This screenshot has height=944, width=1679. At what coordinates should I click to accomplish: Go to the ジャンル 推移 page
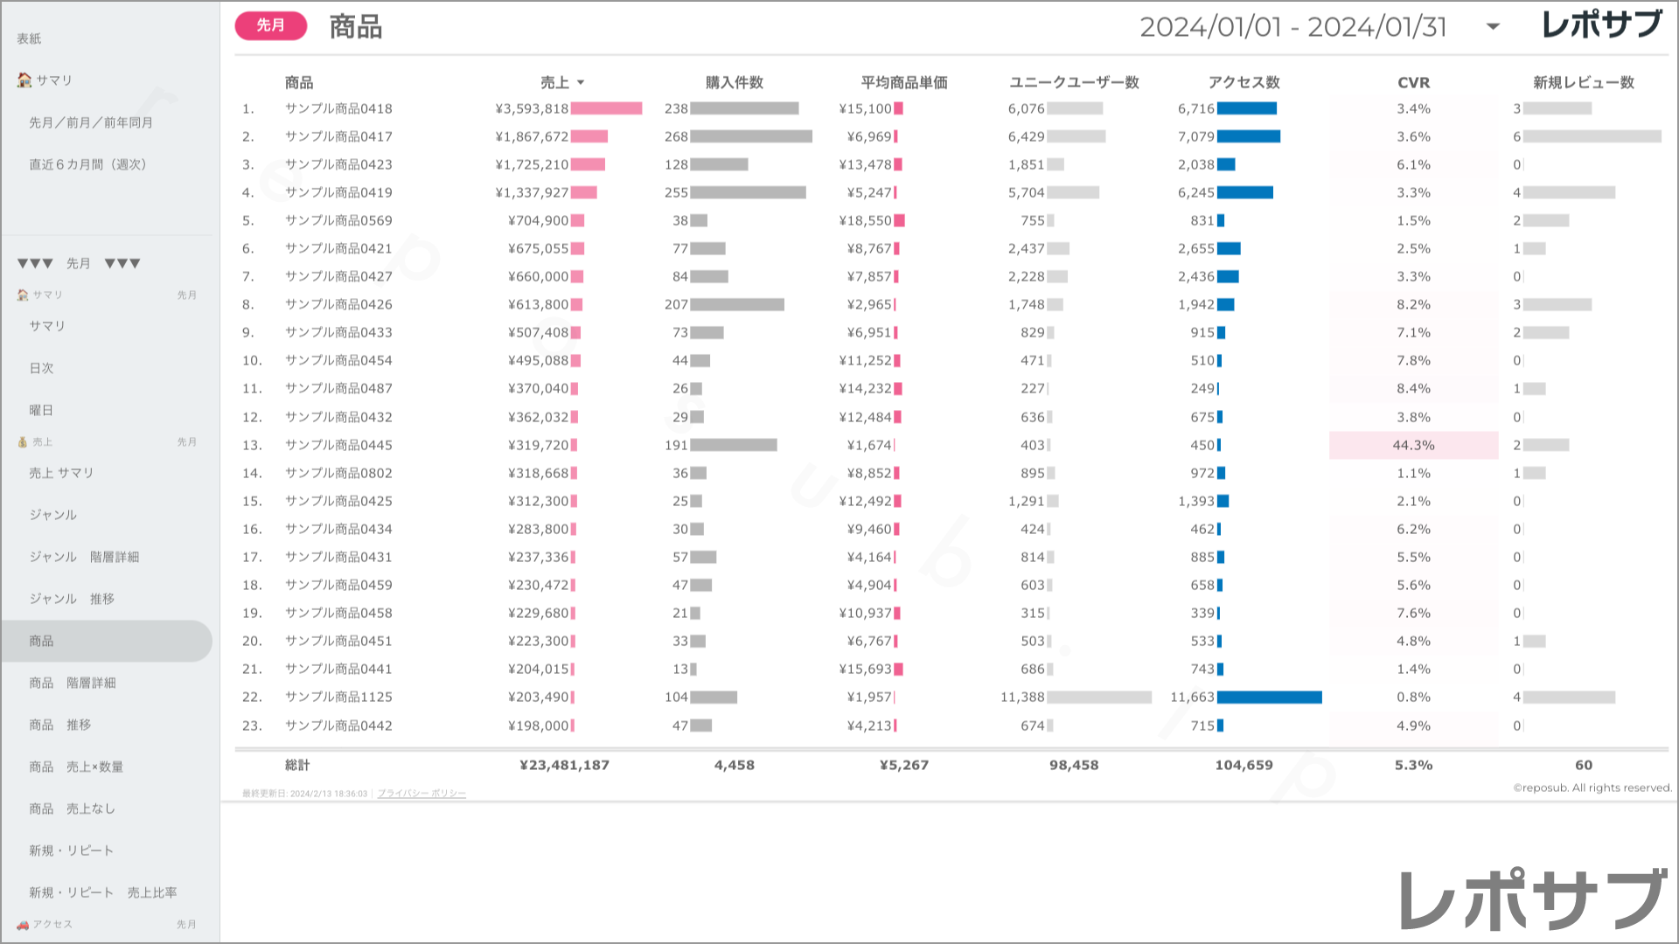pos(72,599)
